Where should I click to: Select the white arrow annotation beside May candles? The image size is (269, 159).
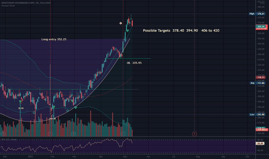121,23
